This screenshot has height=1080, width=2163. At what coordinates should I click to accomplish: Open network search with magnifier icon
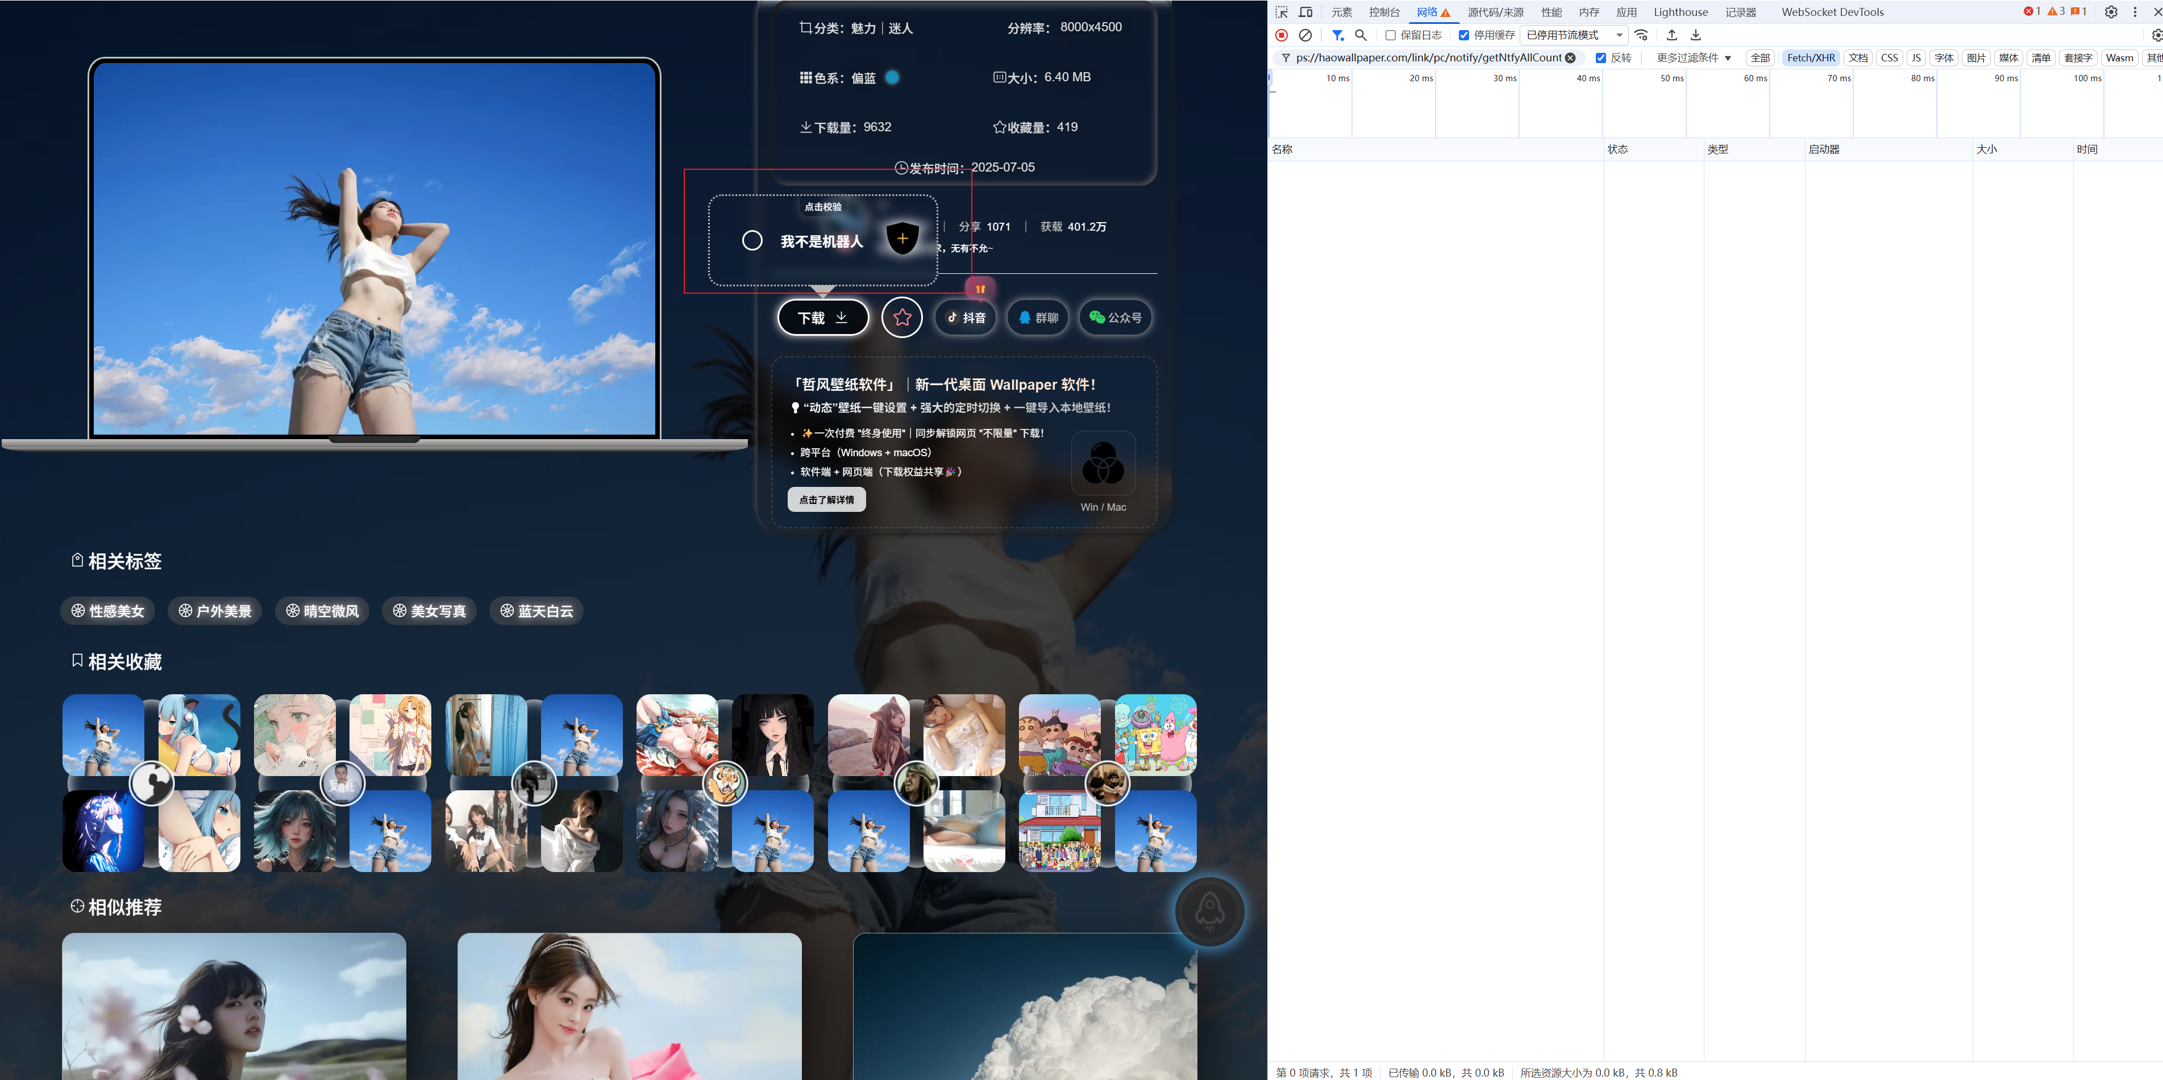point(1361,35)
